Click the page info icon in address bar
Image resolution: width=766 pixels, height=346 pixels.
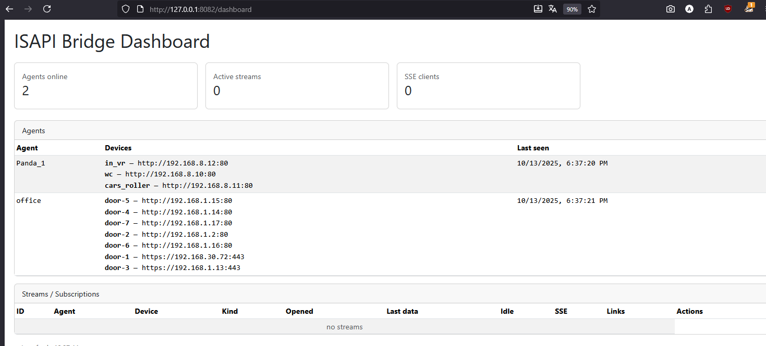click(x=140, y=9)
